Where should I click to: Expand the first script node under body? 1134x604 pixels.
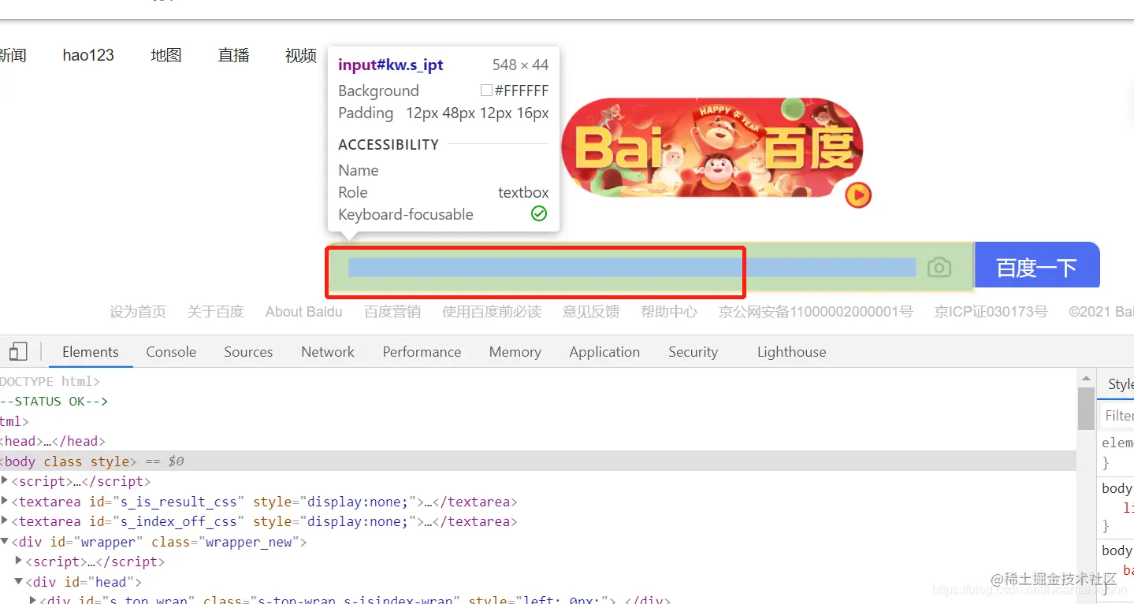(x=6, y=480)
